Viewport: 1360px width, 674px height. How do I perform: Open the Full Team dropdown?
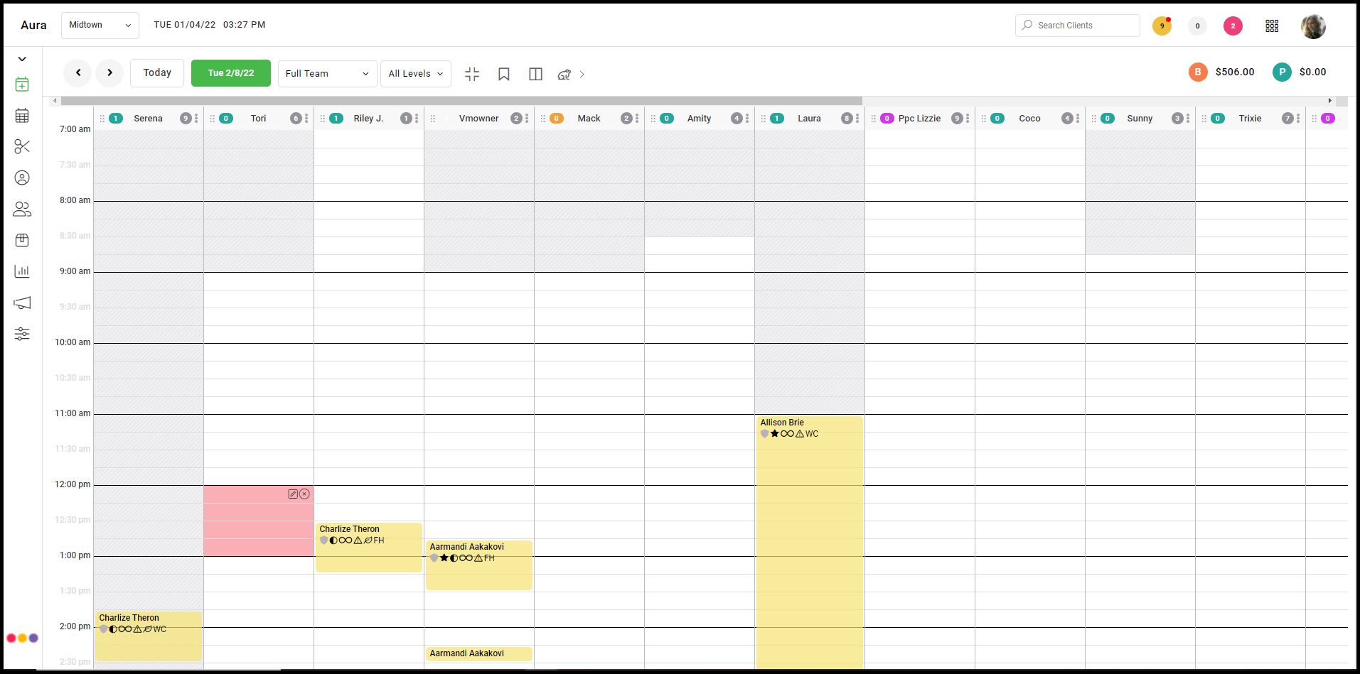click(327, 74)
